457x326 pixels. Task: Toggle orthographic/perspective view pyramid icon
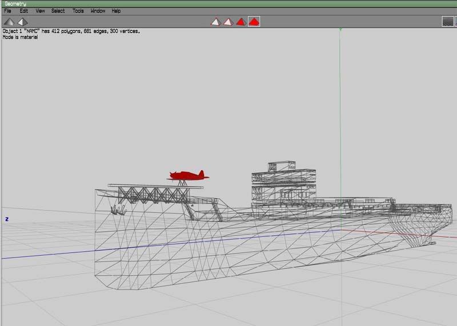pos(22,22)
